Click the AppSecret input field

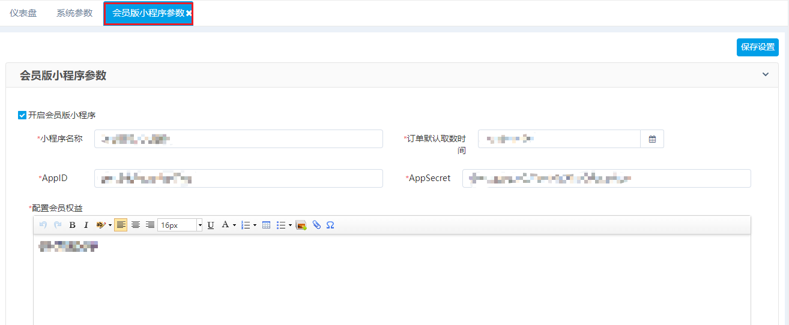point(606,178)
